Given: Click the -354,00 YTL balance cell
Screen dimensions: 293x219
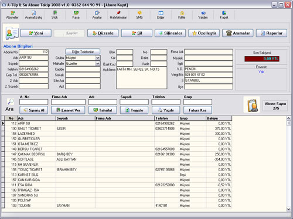Looking at the screenshot, I should pyautogui.click(x=219, y=159).
